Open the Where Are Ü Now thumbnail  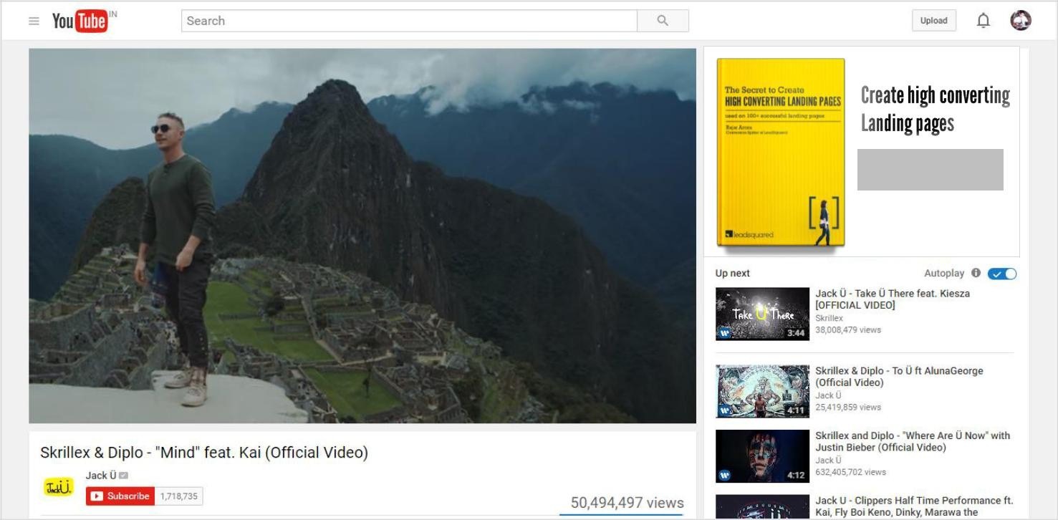coord(762,456)
